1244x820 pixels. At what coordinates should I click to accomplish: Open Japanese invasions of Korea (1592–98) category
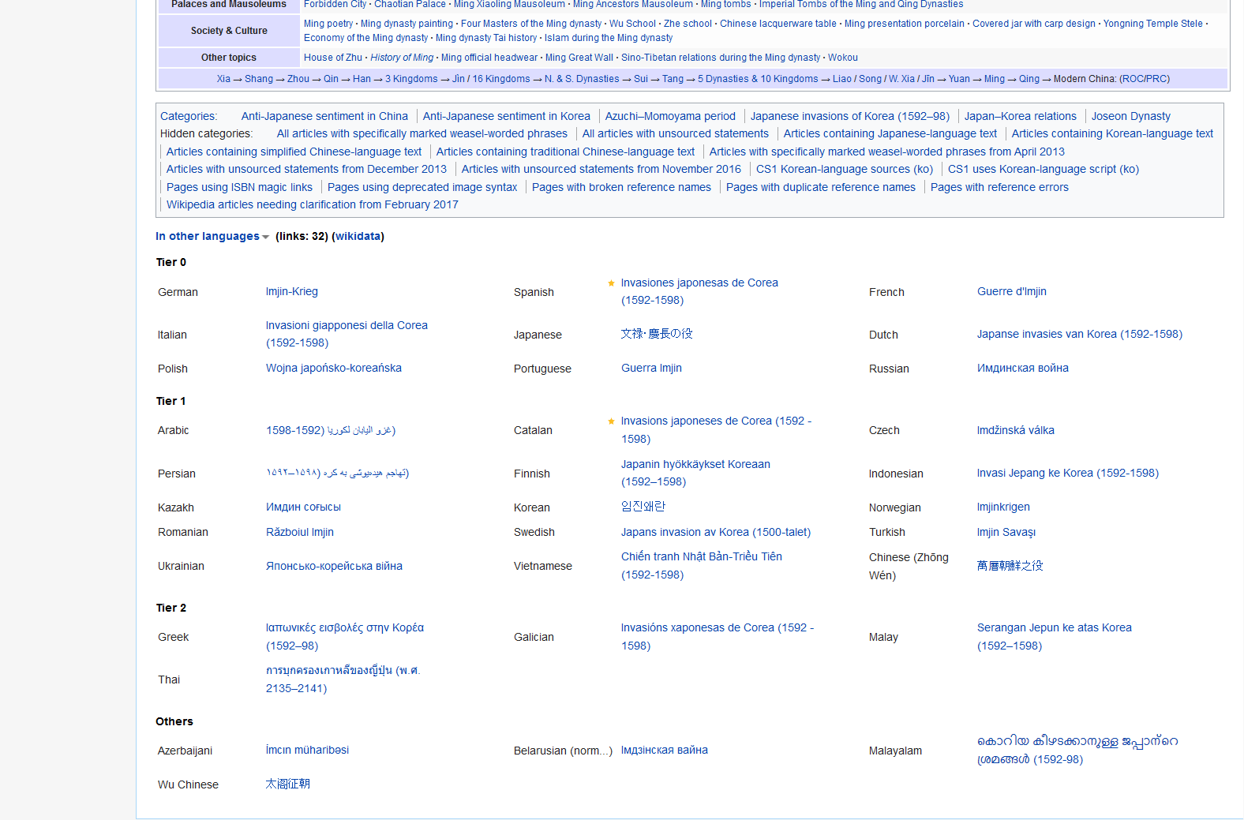(x=850, y=116)
